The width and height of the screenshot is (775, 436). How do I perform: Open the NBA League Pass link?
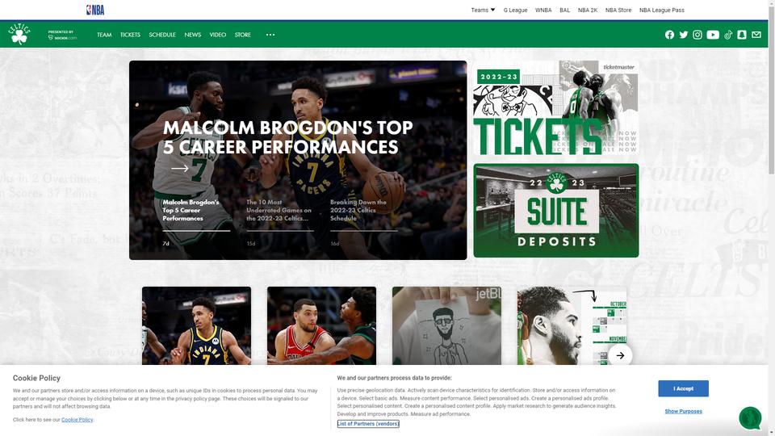tap(662, 10)
